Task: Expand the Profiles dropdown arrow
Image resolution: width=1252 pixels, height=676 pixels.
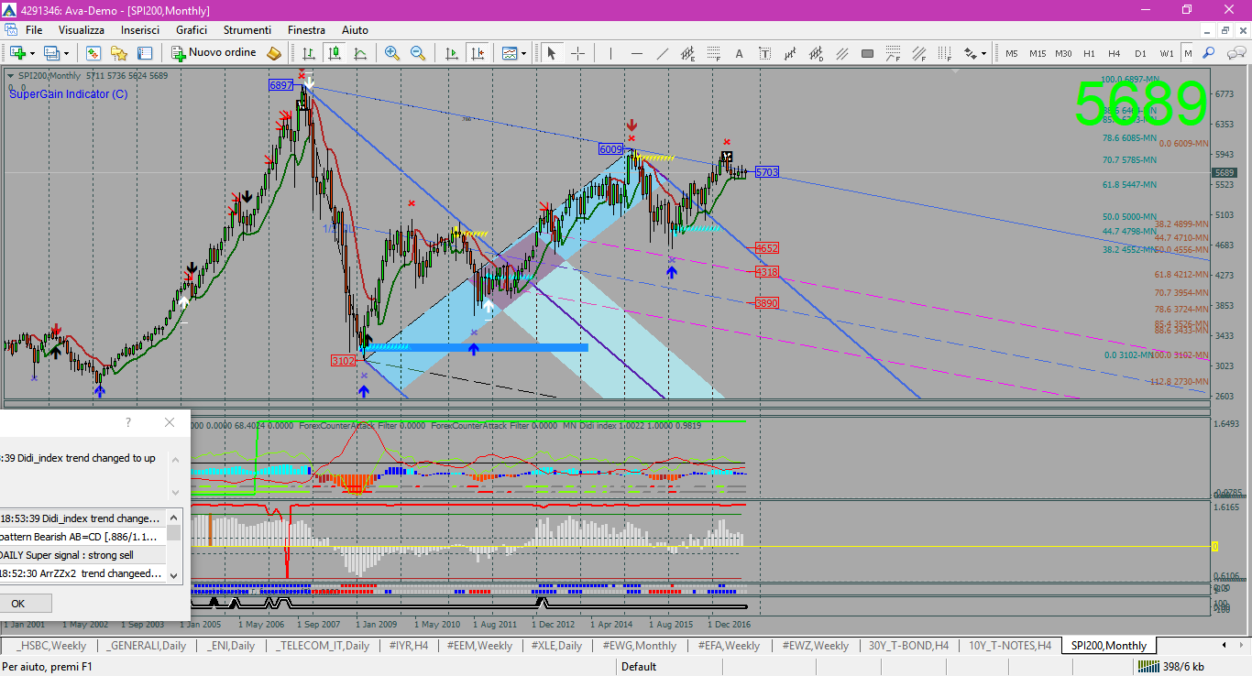Action: pos(67,53)
